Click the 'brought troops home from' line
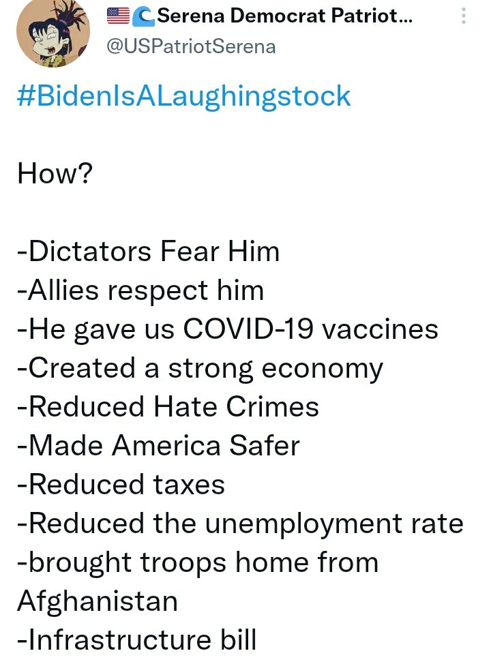Screen dimensions: 491x664 (198, 563)
